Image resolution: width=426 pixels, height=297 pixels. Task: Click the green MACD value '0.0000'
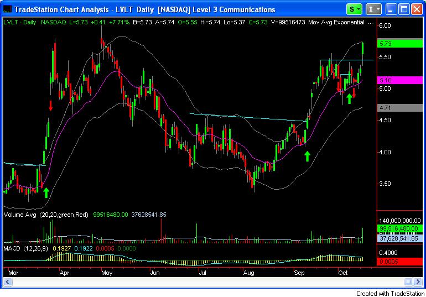pyautogui.click(x=127, y=248)
